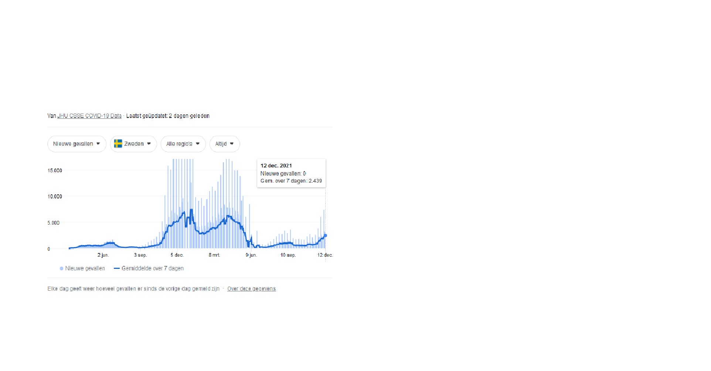Click the Over deze gegevens link

point(251,289)
